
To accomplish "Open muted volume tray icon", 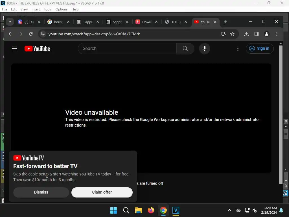I will (x=255, y=210).
